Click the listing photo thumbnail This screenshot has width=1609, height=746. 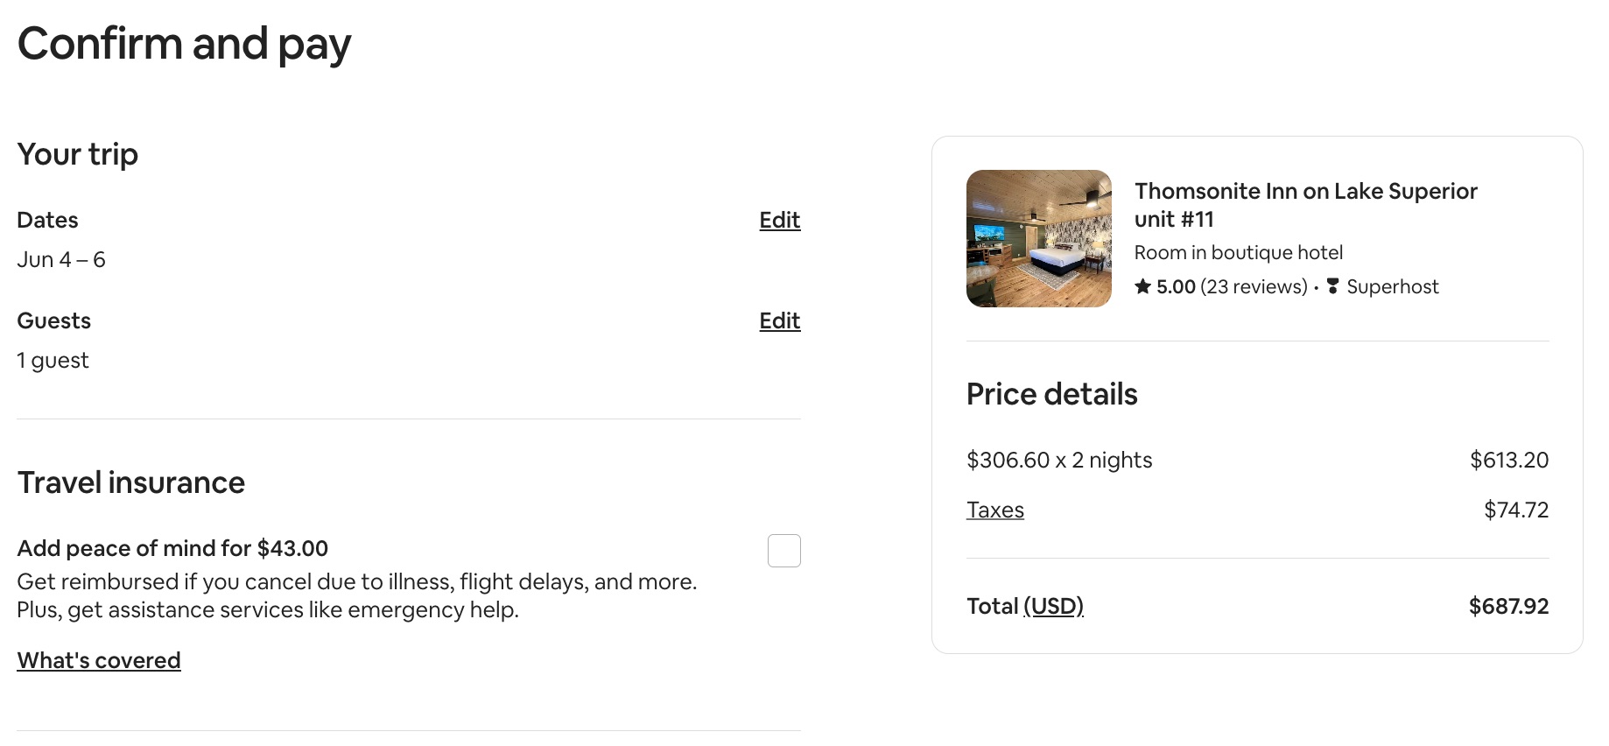tap(1038, 237)
